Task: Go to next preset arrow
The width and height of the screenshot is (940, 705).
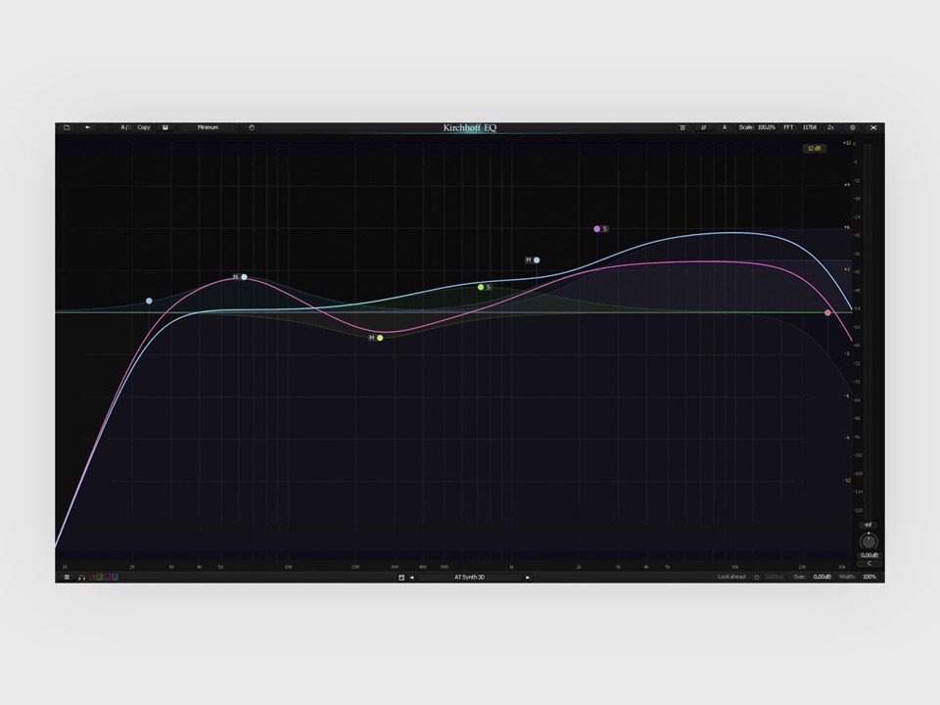Action: click(x=528, y=578)
